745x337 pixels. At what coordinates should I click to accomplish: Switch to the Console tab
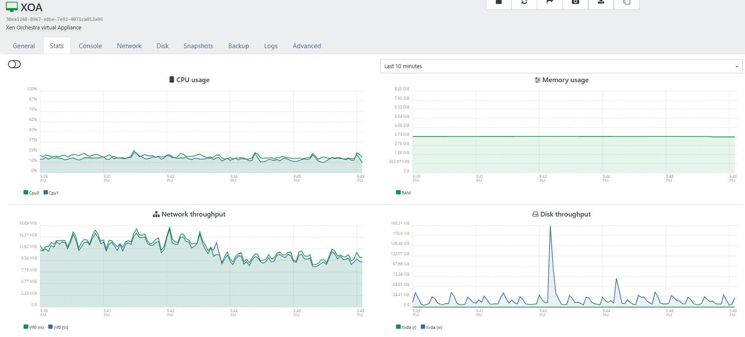click(x=90, y=46)
